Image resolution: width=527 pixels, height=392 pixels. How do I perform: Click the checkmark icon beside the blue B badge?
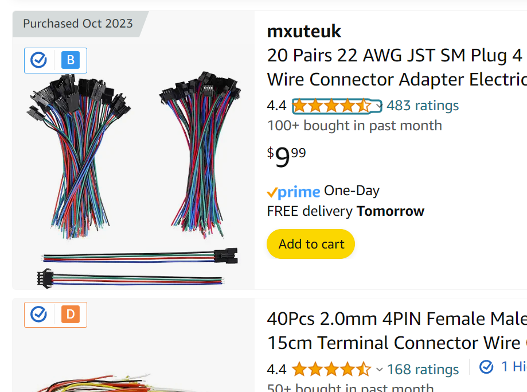coord(38,60)
